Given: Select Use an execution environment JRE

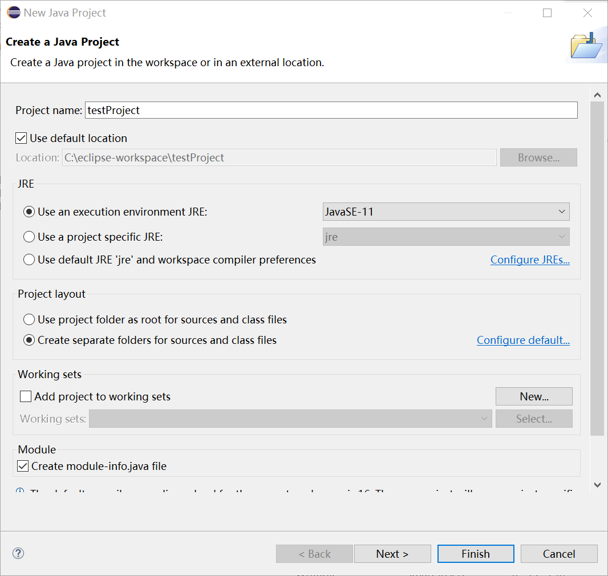Looking at the screenshot, I should 29,212.
